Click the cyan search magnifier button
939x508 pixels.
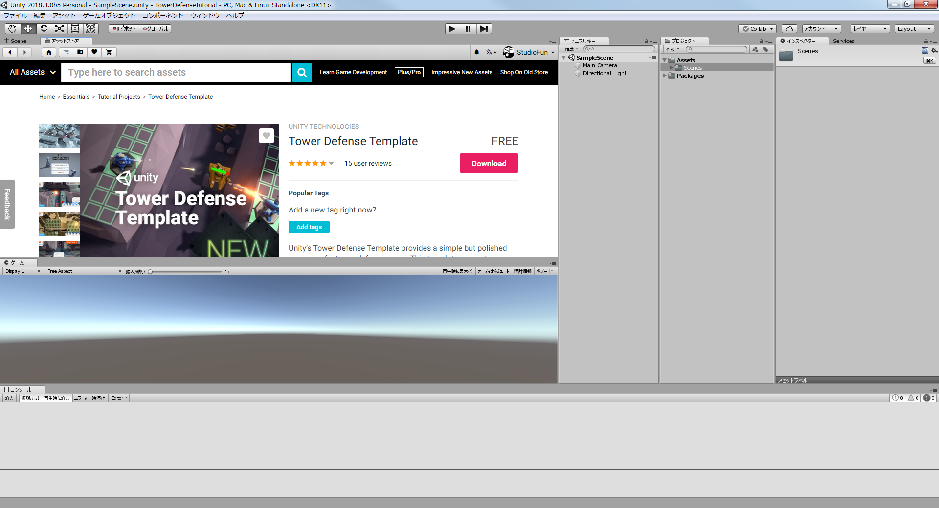pyautogui.click(x=302, y=72)
